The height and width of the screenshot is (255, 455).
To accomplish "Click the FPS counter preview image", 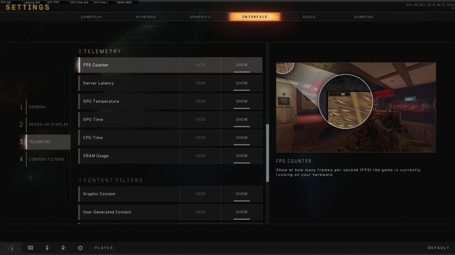I will point(356,107).
